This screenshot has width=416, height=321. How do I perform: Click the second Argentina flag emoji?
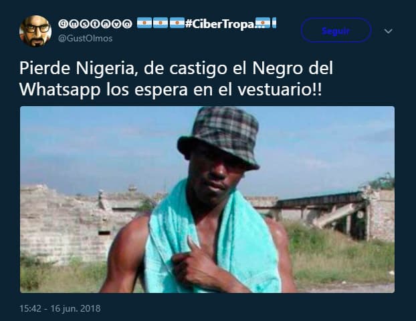[161, 23]
